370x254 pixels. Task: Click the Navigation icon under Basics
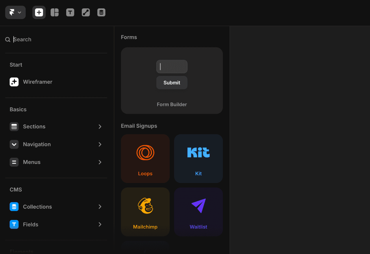click(x=14, y=144)
